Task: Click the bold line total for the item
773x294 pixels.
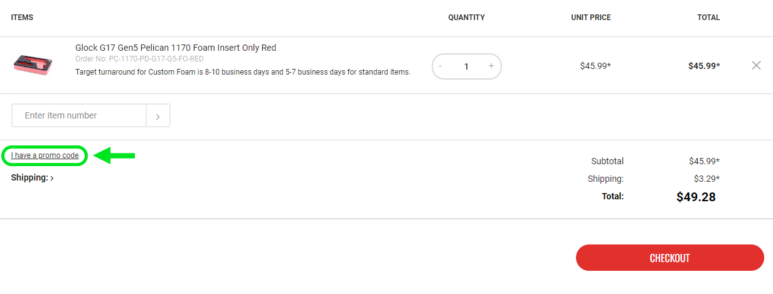Action: pos(703,65)
